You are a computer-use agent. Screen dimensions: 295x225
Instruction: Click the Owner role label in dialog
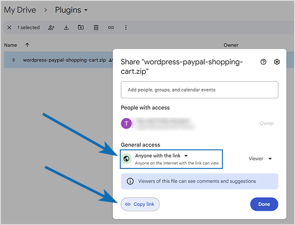point(266,124)
